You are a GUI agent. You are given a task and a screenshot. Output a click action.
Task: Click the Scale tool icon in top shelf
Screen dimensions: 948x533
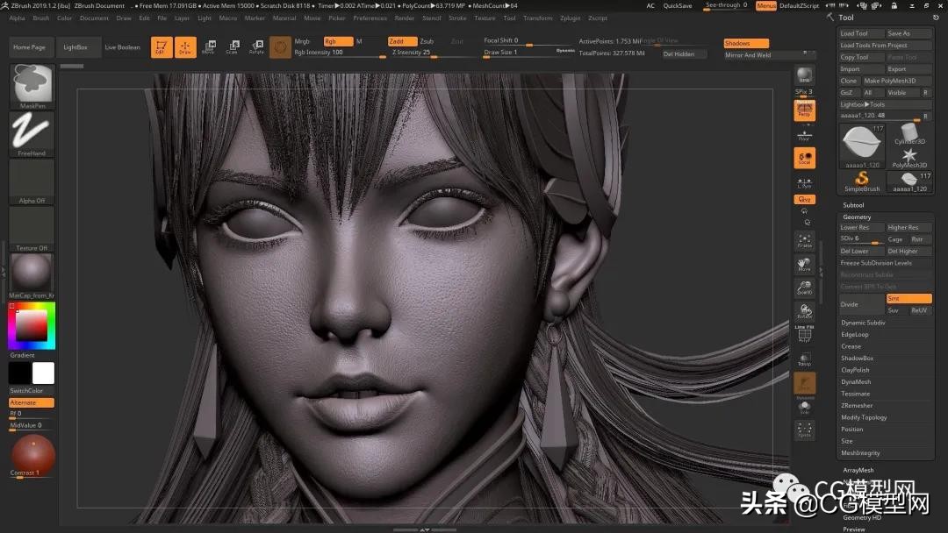tap(232, 47)
